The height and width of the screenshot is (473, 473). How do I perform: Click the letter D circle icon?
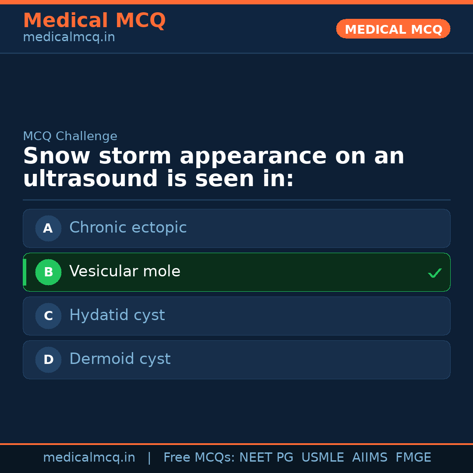tap(48, 360)
